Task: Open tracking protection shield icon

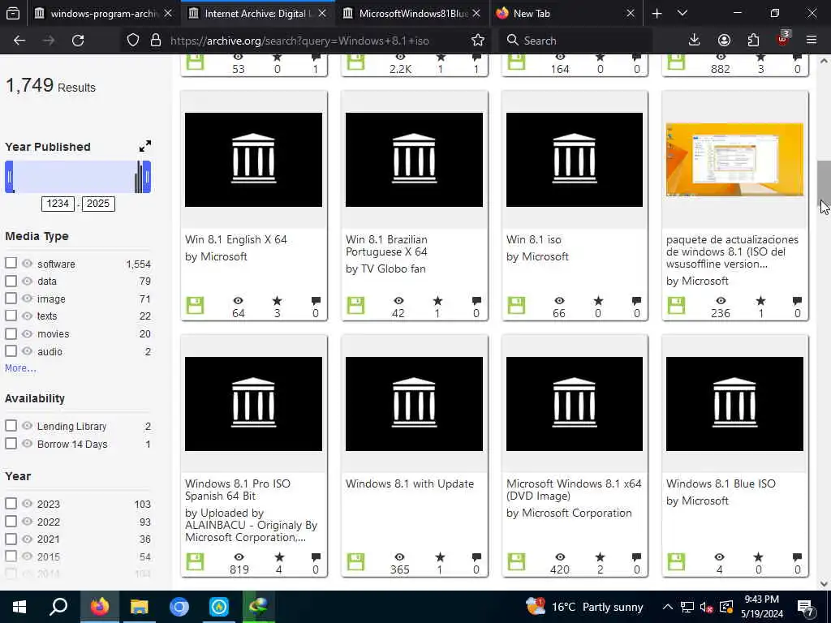Action: 133,41
